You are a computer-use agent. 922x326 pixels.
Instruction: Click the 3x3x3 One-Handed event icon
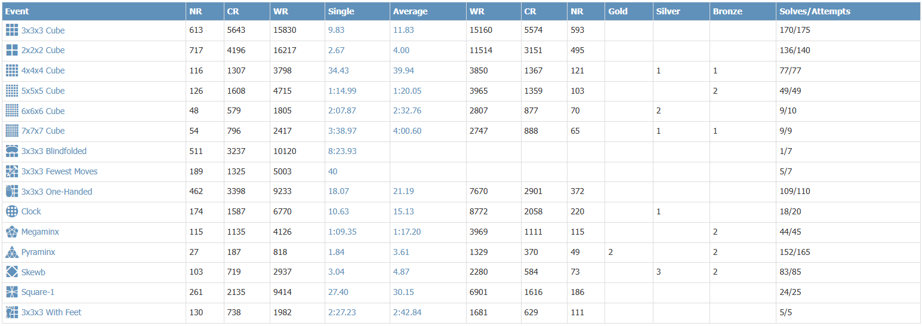[12, 192]
